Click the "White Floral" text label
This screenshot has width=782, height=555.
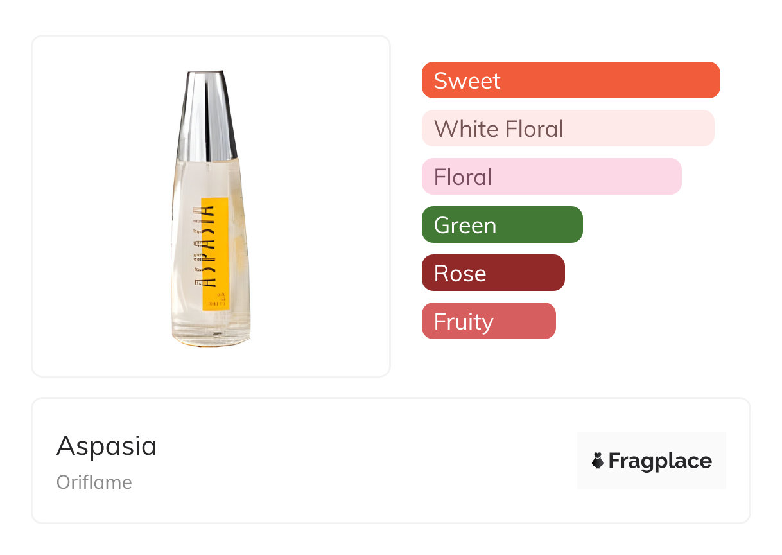click(498, 129)
